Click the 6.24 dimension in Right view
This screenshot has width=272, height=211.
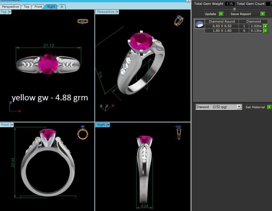pos(144,206)
